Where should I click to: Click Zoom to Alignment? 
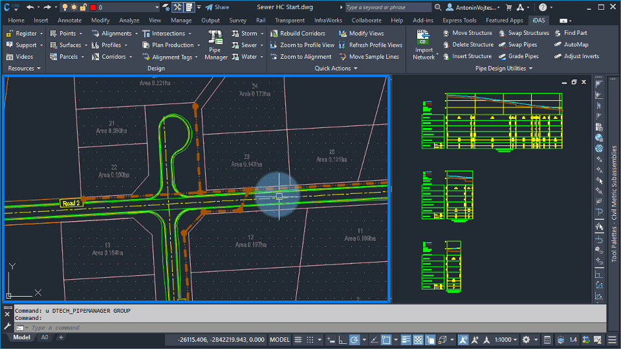click(x=301, y=57)
